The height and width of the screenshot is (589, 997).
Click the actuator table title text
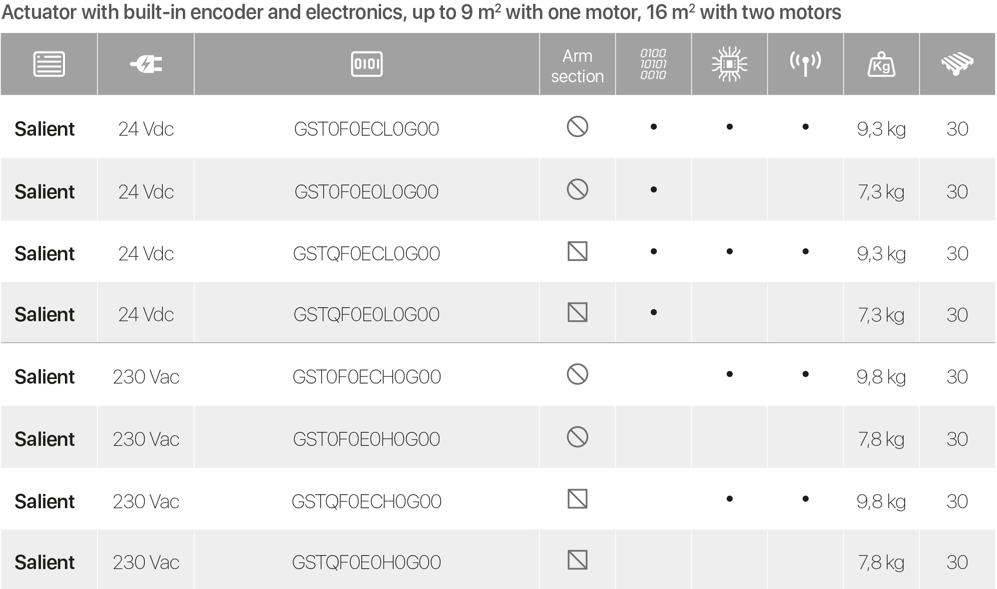point(421,12)
